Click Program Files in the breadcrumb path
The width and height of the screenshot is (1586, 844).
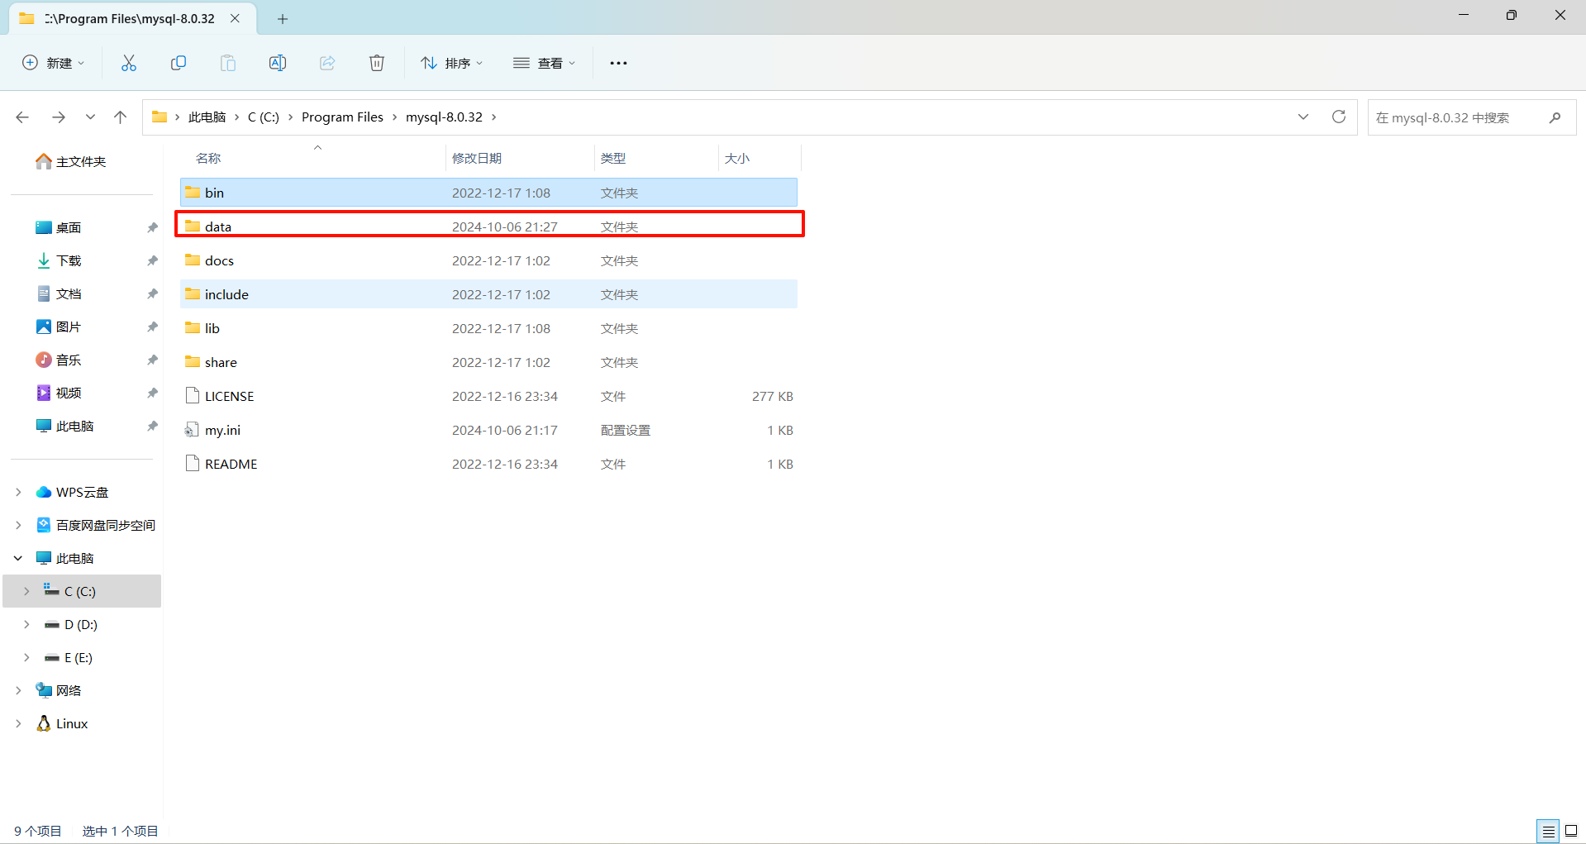point(342,117)
